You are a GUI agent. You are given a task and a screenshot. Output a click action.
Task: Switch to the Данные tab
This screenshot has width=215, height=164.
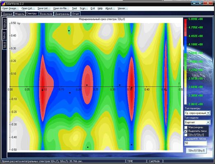coord(8,14)
